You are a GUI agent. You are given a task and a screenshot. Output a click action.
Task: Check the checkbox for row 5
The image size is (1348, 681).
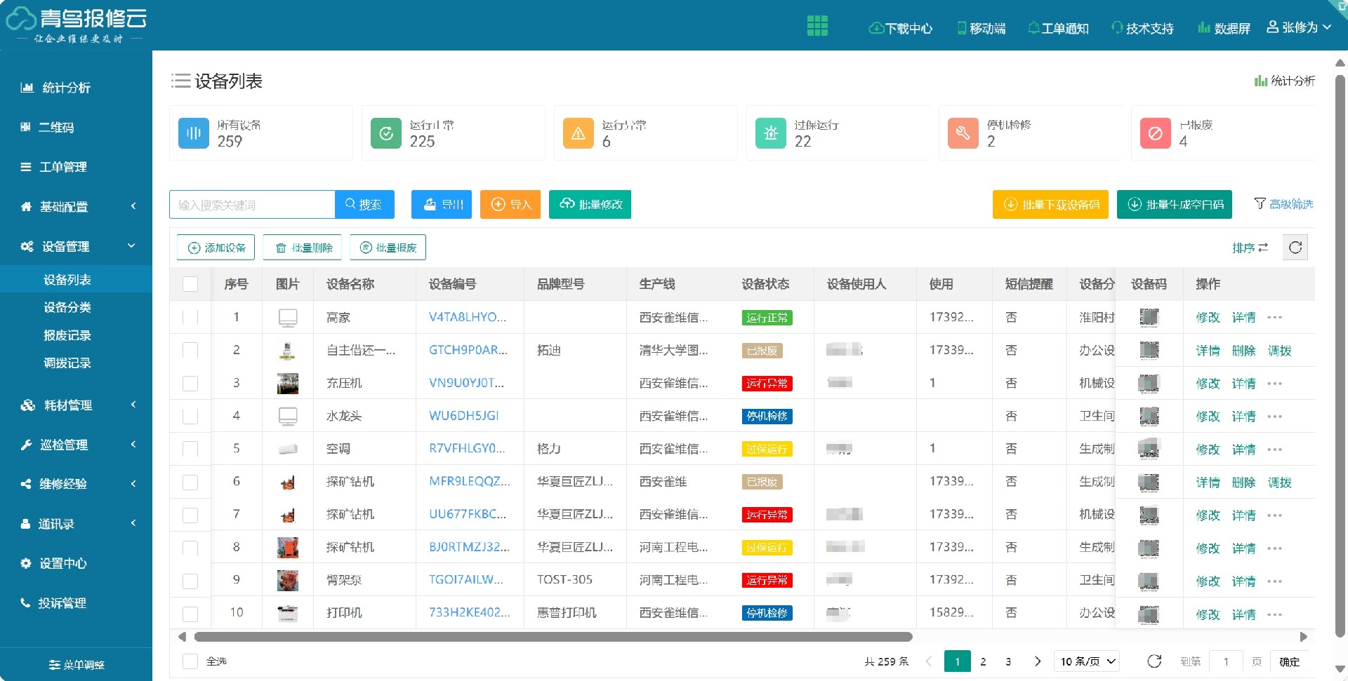coord(190,449)
